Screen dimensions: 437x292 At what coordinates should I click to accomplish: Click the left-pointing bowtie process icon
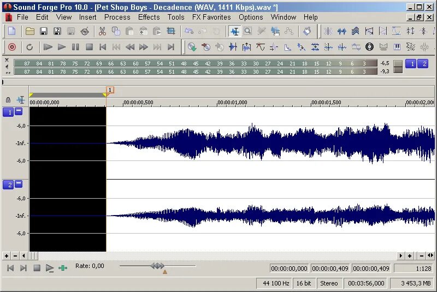(369, 31)
